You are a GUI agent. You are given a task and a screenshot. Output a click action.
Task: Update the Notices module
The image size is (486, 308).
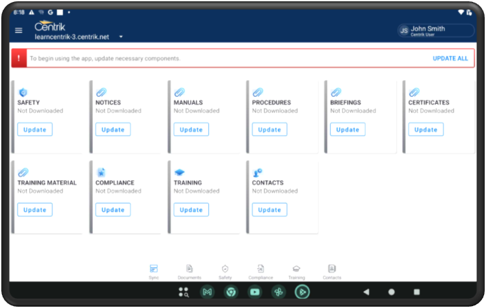[113, 130]
